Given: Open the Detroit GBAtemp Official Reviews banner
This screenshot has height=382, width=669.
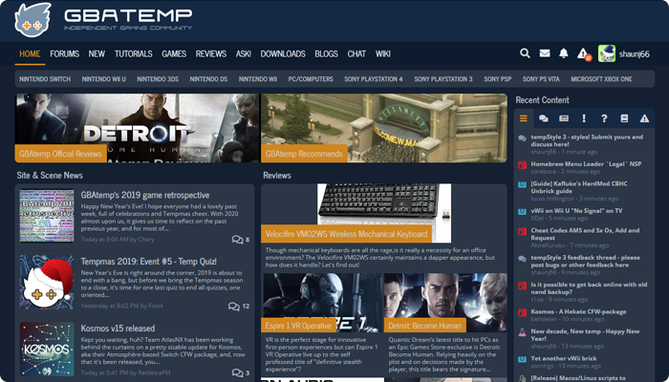Looking at the screenshot, I should pyautogui.click(x=135, y=127).
